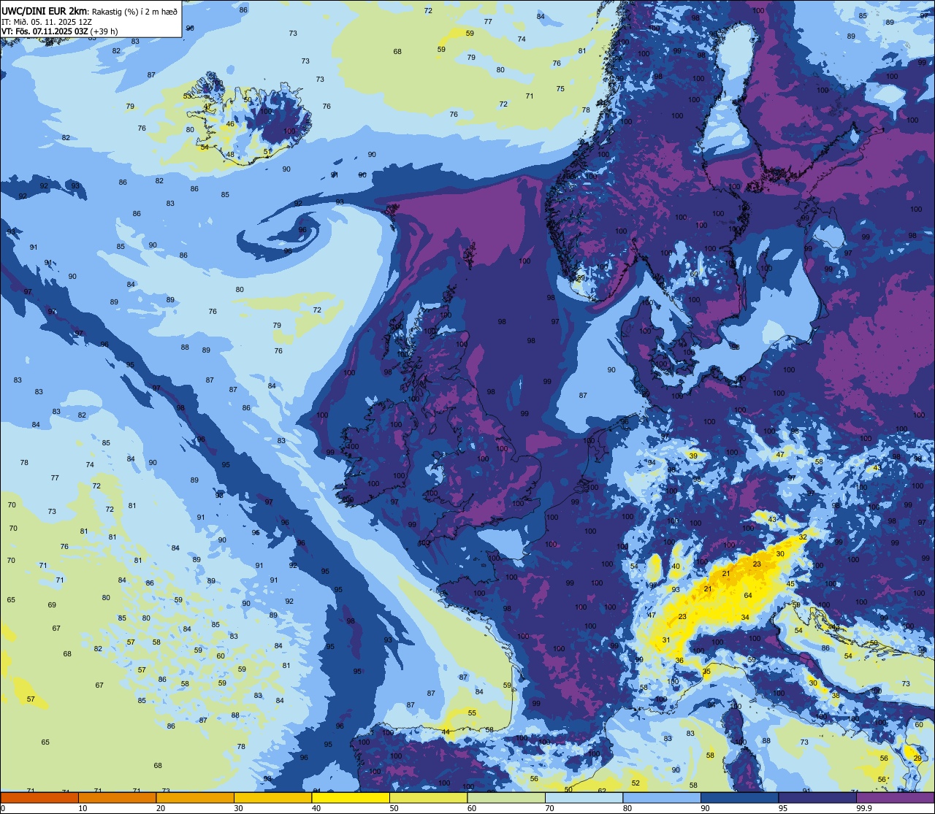Click the 'UWC/DINI EUR 2km' title text
The width and height of the screenshot is (935, 814).
click(x=42, y=10)
